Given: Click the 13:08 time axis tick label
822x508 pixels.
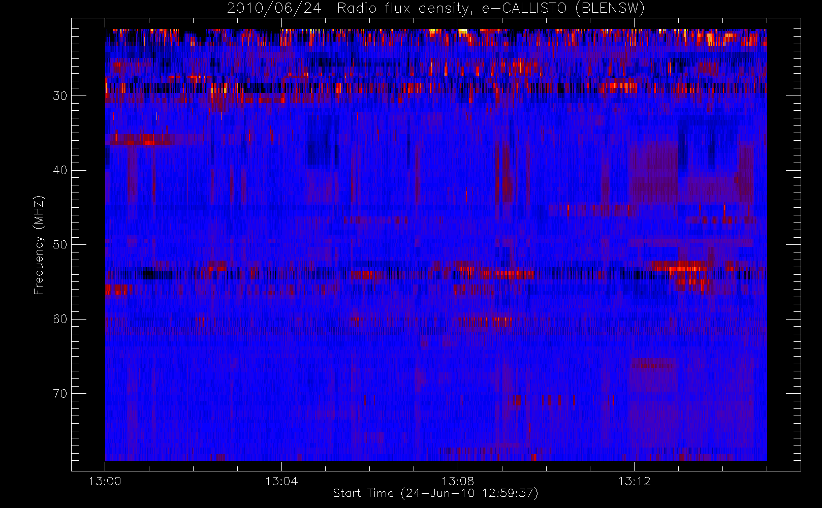Looking at the screenshot, I should click(x=457, y=481).
